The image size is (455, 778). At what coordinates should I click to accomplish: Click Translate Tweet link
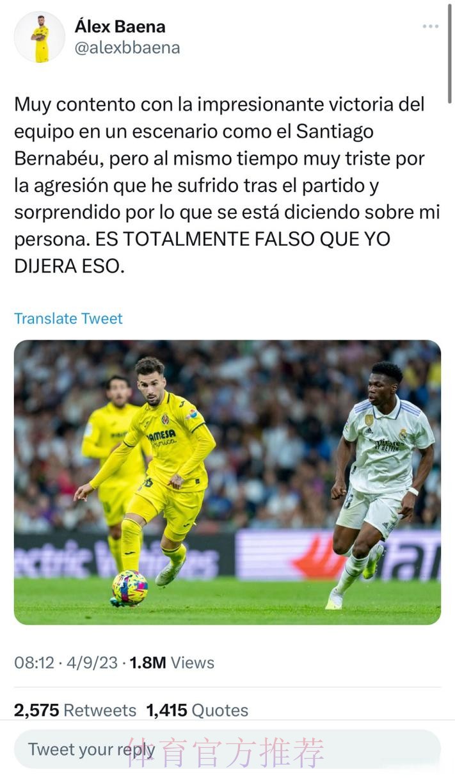click(x=68, y=318)
